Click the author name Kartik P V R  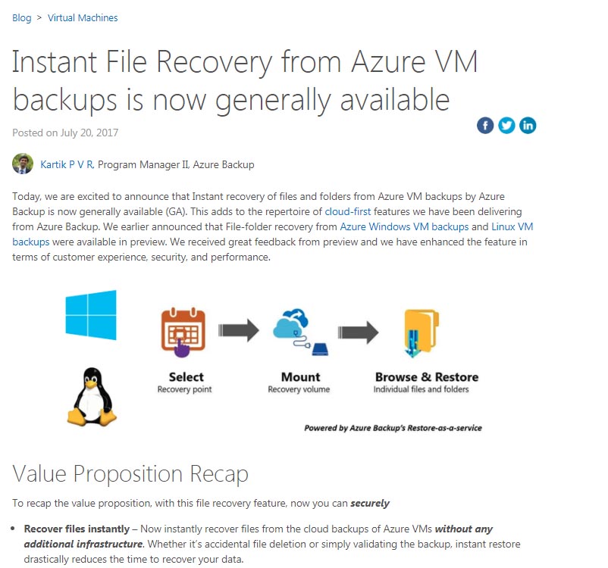pyautogui.click(x=69, y=164)
